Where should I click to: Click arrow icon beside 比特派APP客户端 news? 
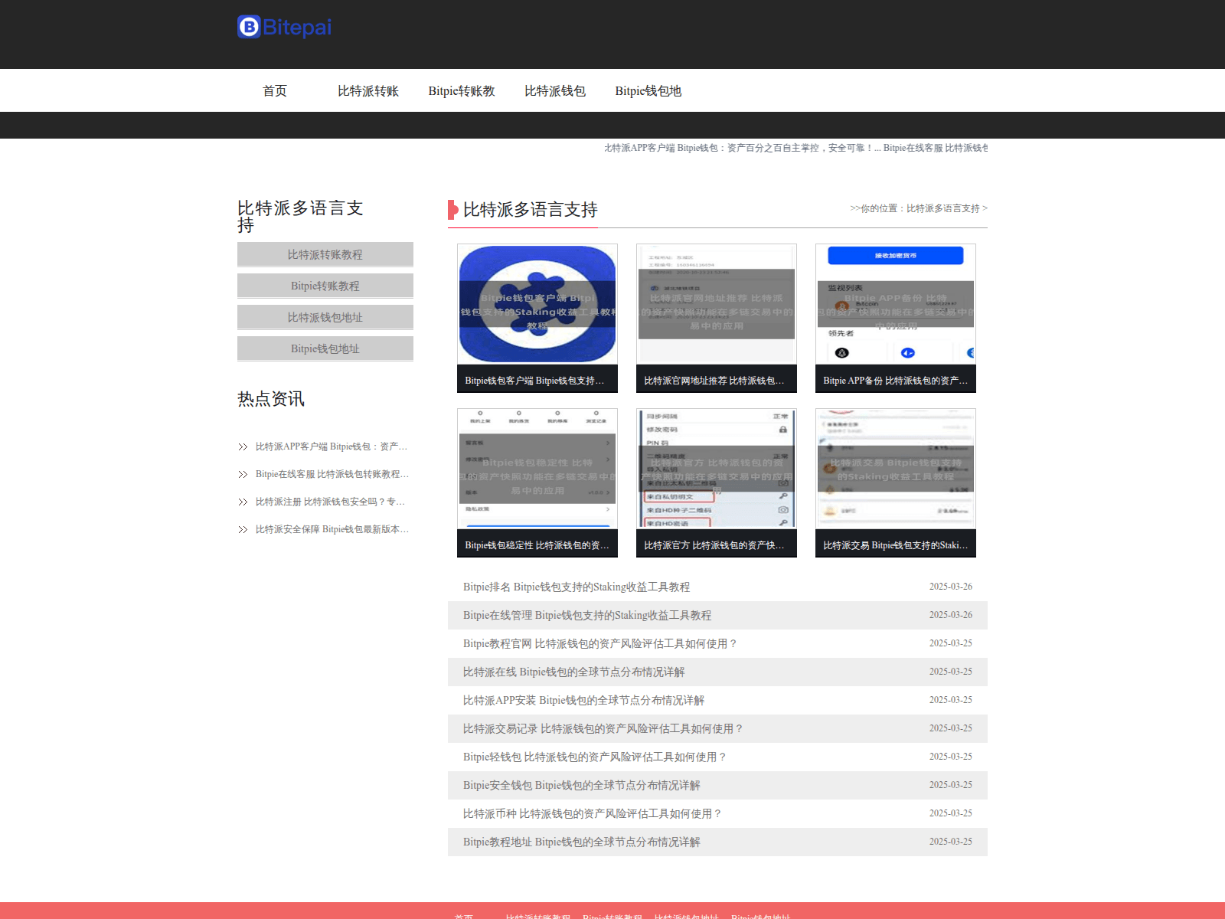point(243,447)
